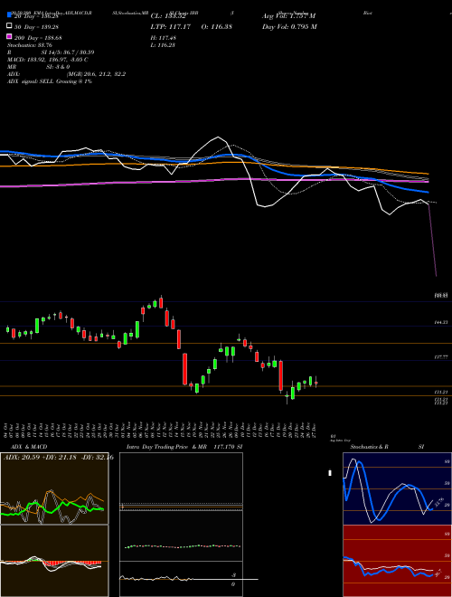The width and height of the screenshot is (452, 597).
Task: Click the 137.77 price axis label
Action: pyautogui.click(x=441, y=356)
